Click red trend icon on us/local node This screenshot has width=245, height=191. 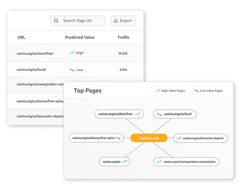coord(159,114)
